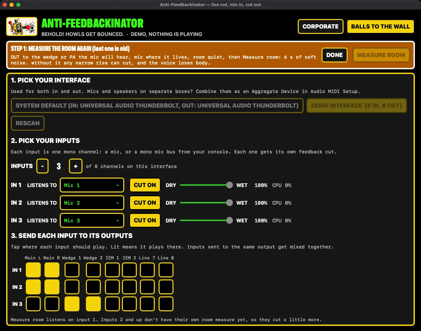
Task: Route IN 3 to Line 7
Action: tap(147, 304)
